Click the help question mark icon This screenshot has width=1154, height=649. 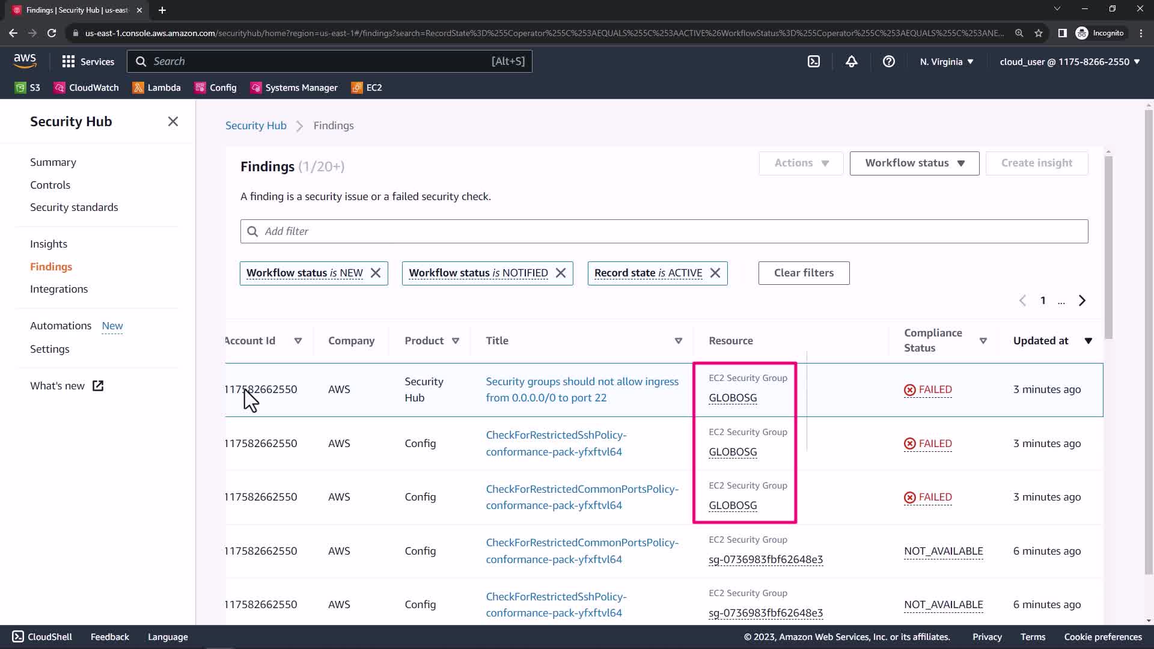point(888,61)
